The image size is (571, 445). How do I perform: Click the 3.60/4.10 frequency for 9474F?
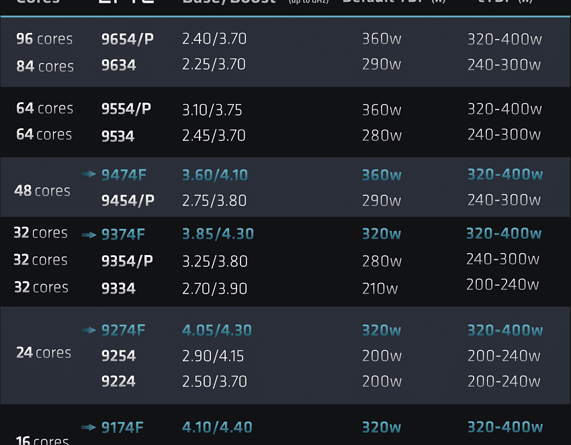point(215,175)
